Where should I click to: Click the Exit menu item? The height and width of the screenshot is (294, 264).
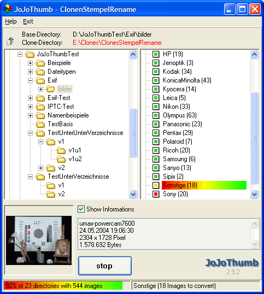coord(28,21)
